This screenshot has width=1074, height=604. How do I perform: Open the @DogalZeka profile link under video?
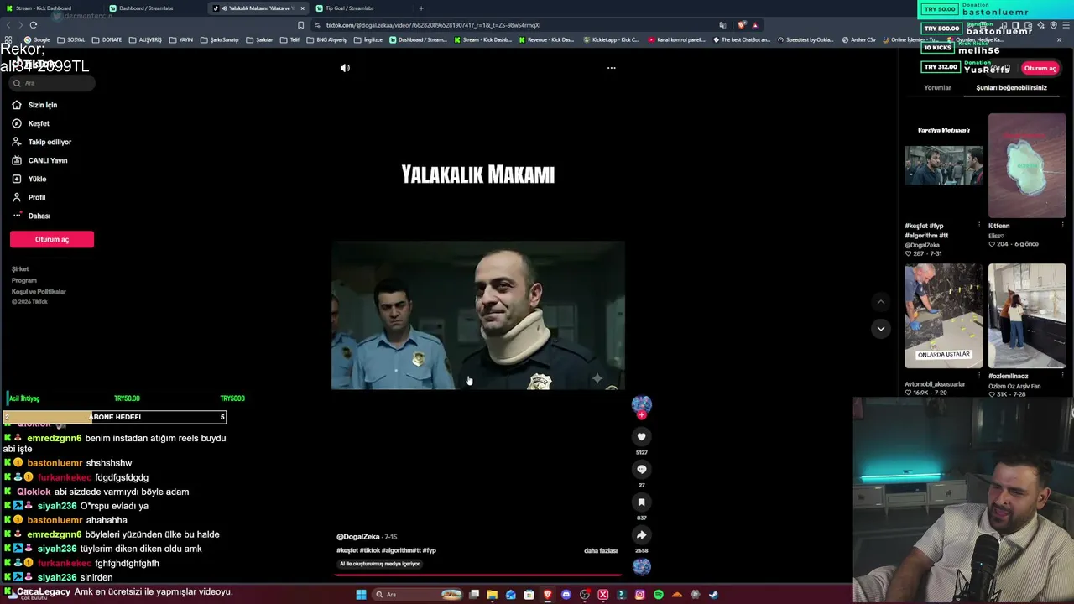pos(358,537)
